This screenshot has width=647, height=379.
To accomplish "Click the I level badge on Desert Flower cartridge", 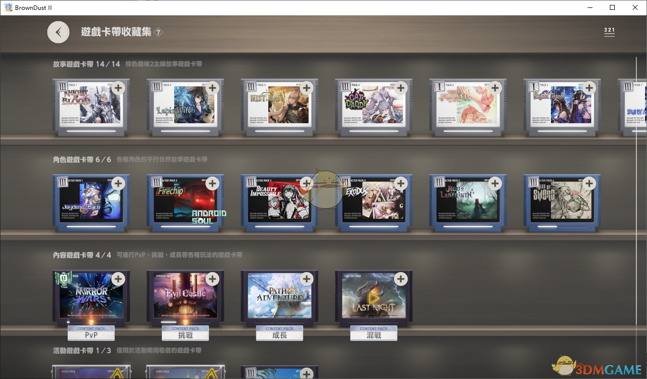I will 439,87.
